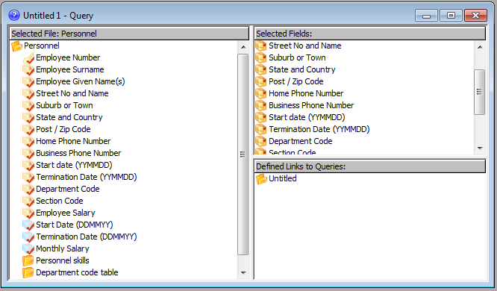Select Post / Zip Code in Selected Fields list
This screenshot has height=291, width=497.
[x=296, y=82]
